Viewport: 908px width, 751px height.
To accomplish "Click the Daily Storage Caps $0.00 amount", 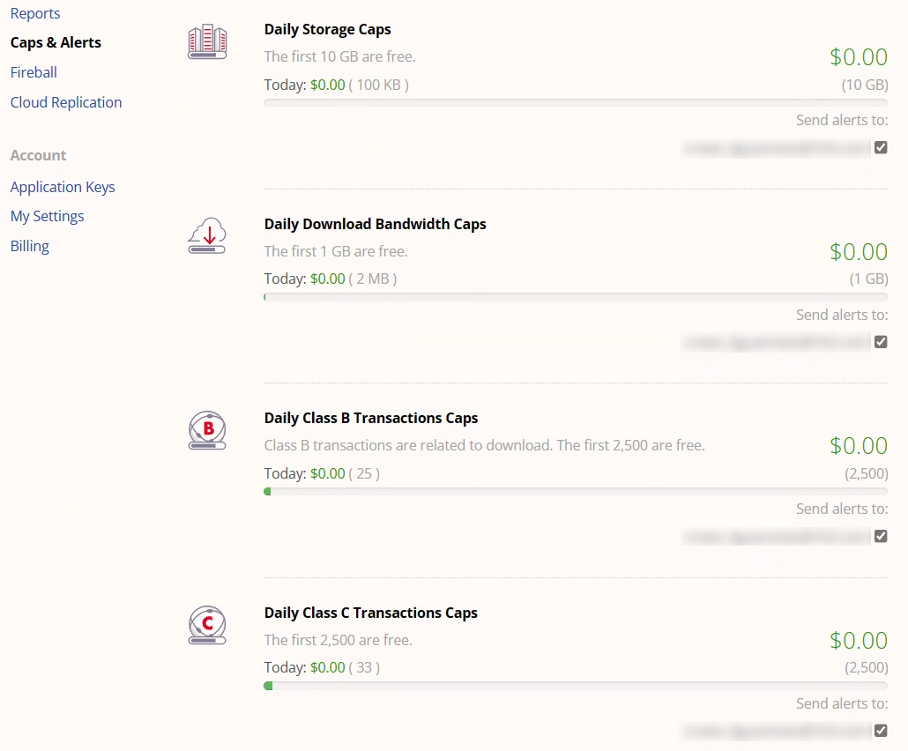I will (x=858, y=57).
